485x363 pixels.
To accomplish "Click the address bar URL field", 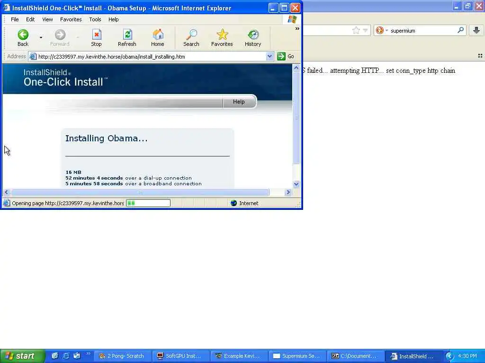I will tap(147, 57).
